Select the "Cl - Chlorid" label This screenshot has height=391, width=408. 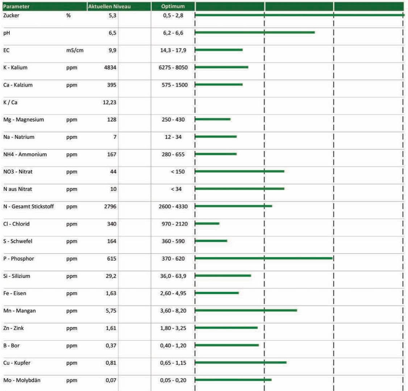point(16,224)
